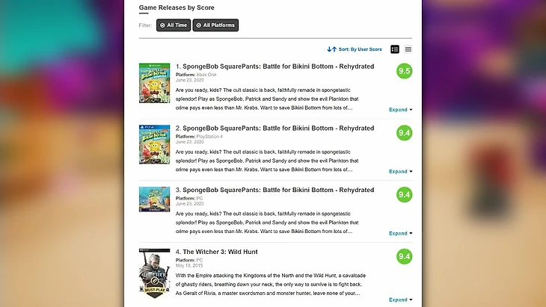546x307 pixels.
Task: Switch to detailed list view icon
Action: [x=394, y=49]
